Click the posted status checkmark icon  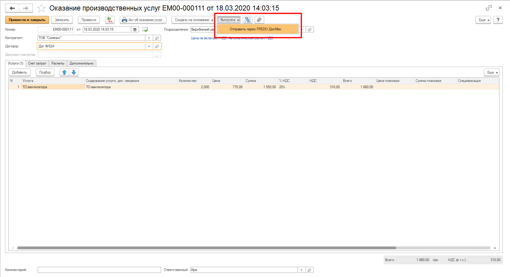coord(145,29)
